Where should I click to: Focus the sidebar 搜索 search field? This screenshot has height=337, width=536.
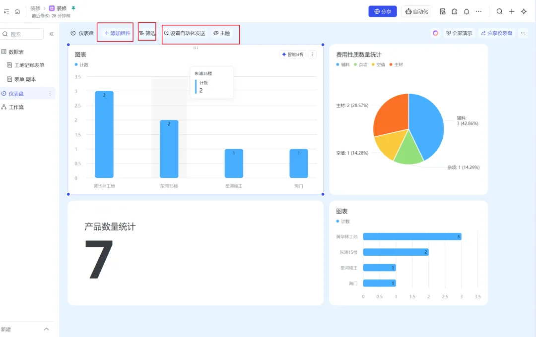click(22, 34)
